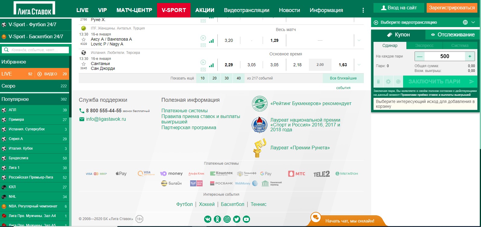The image size is (481, 227).
Task: Select odds 2,18 in Сантаньи row
Action: tap(297, 65)
